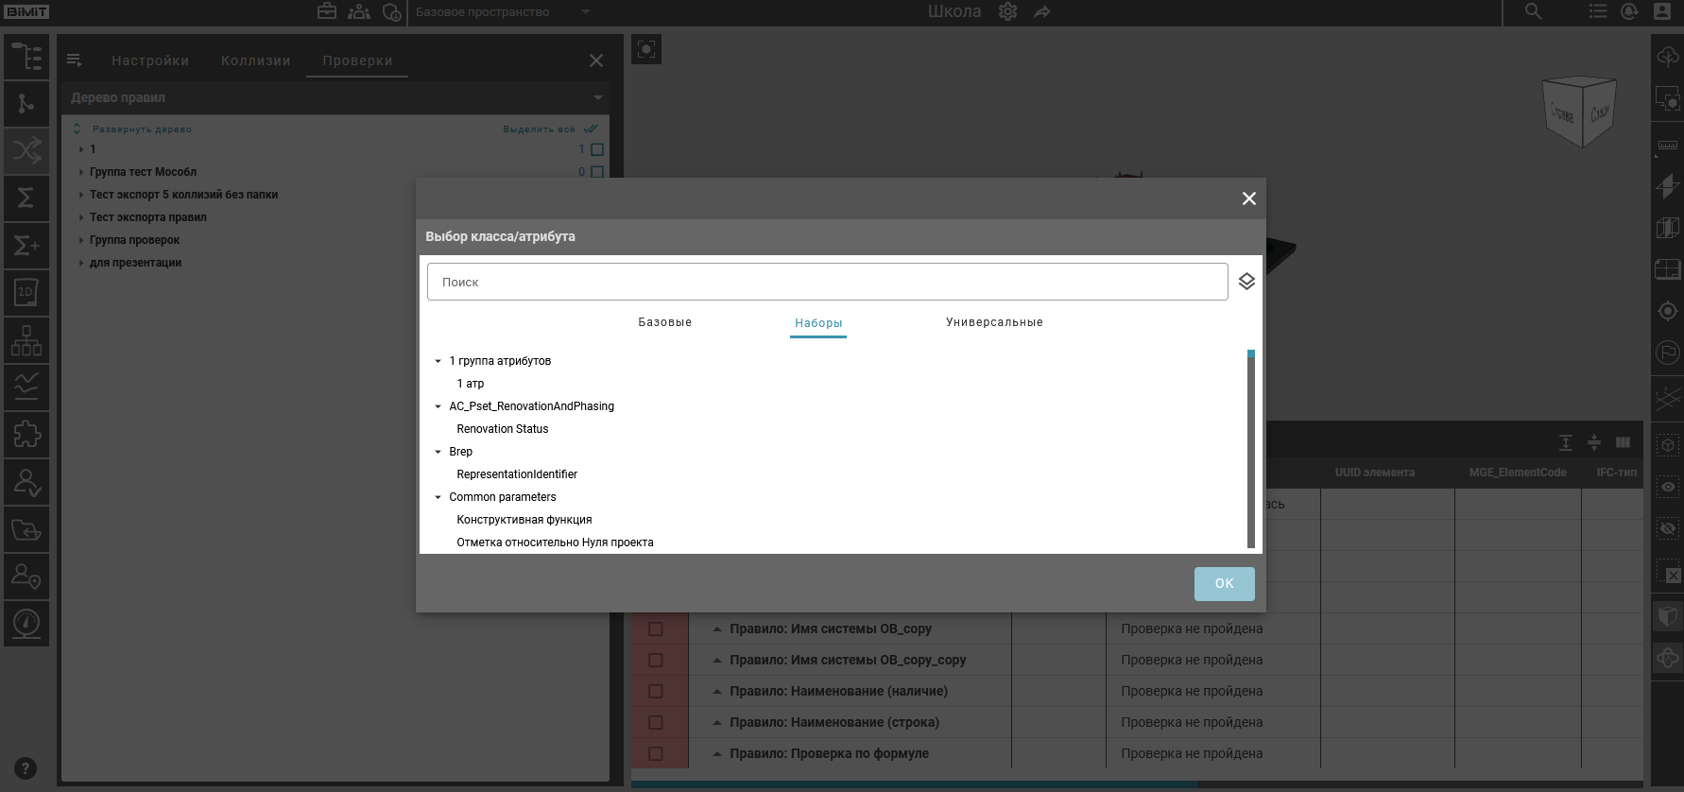
Task: Click the sigma summation tool icon
Action: tap(26, 198)
